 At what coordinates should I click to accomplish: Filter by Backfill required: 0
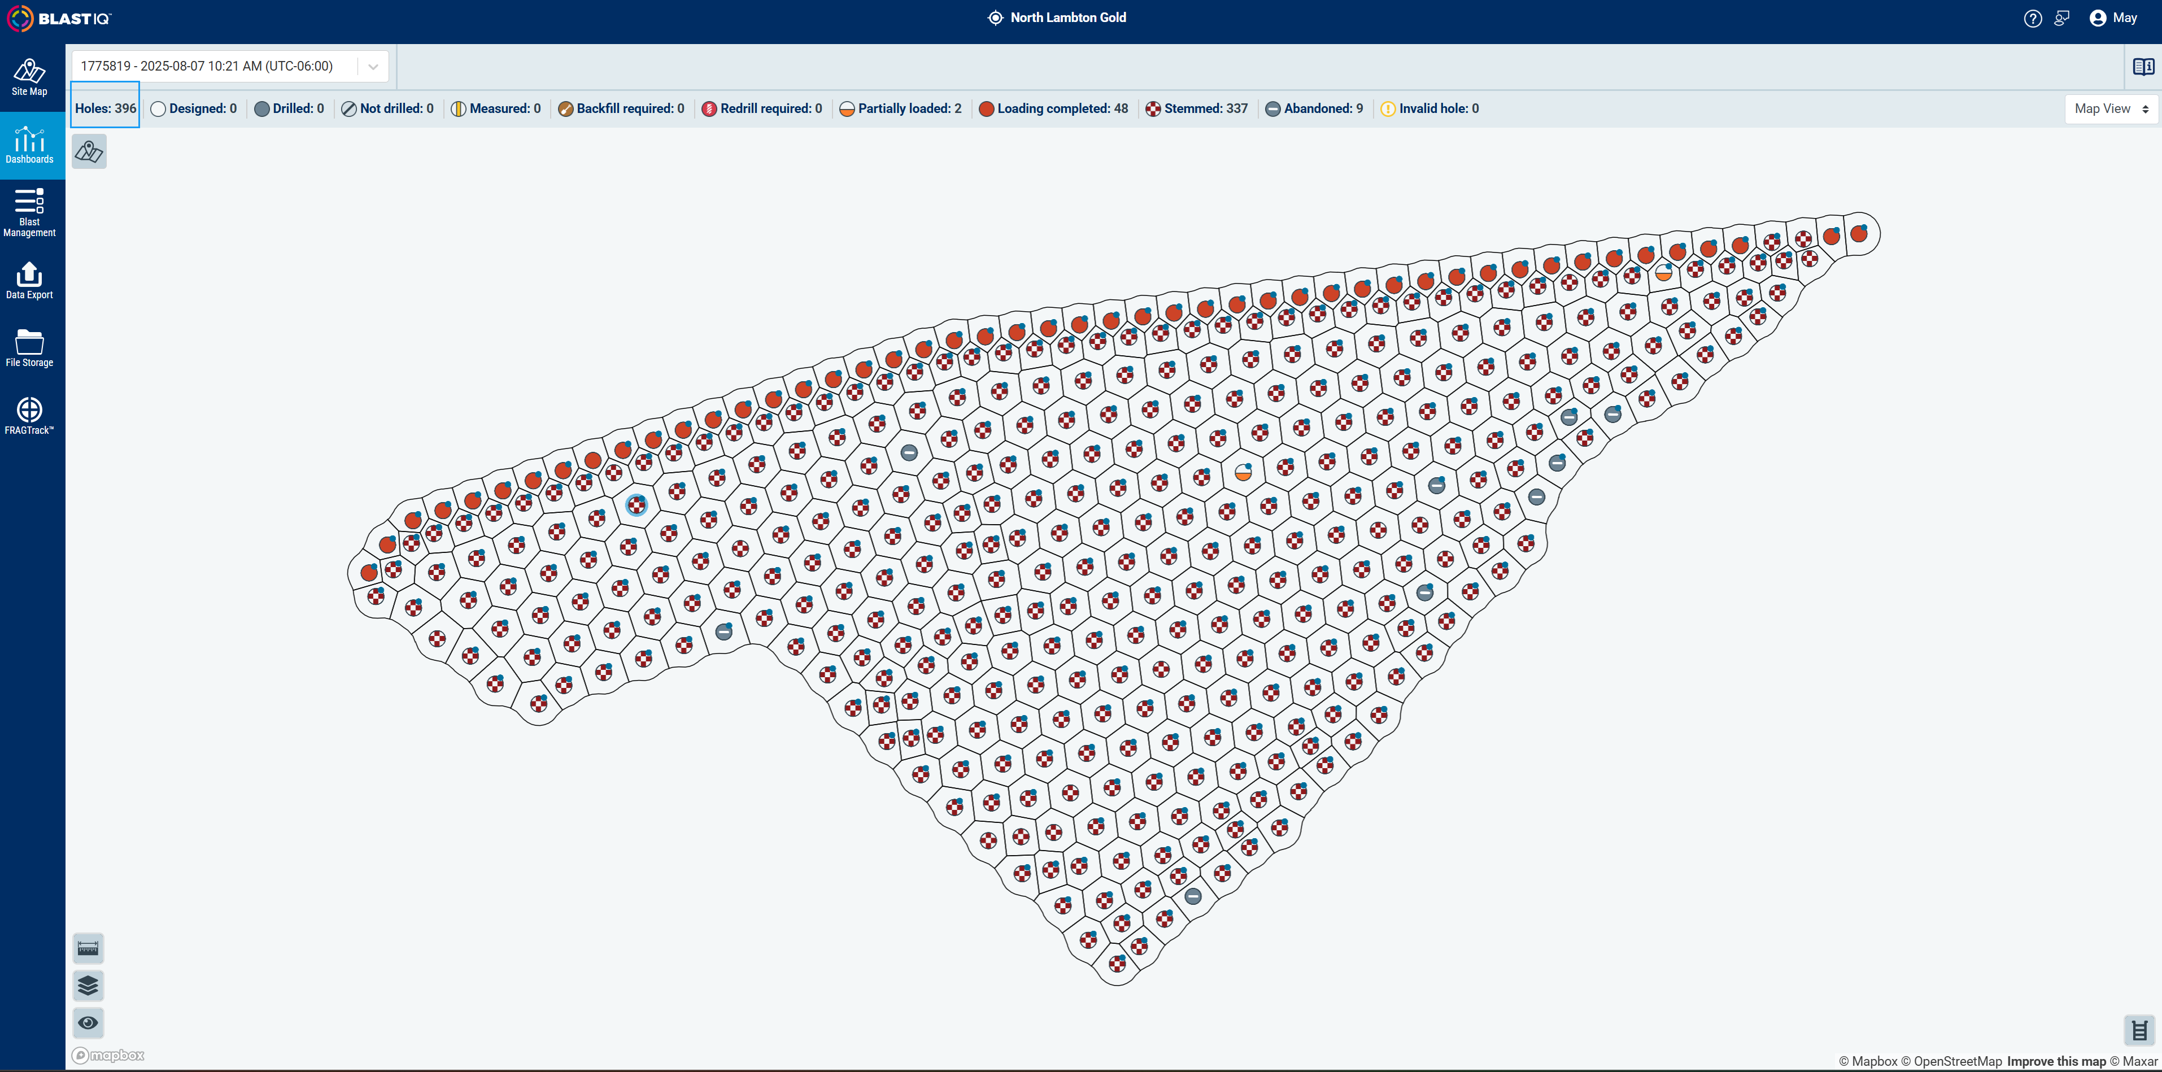[x=621, y=108]
